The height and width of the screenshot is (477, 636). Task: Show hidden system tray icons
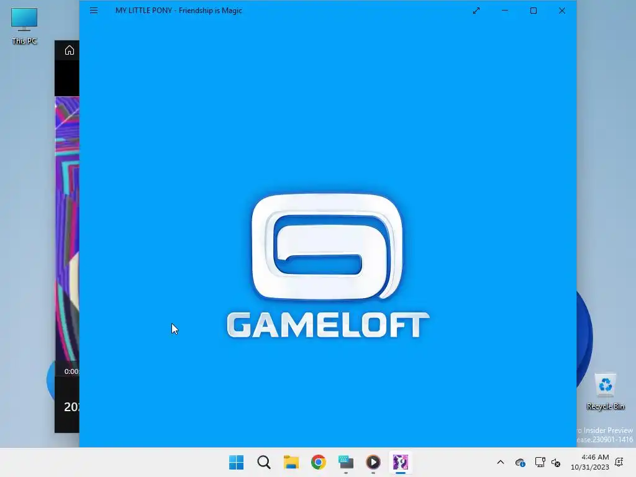pyautogui.click(x=501, y=462)
